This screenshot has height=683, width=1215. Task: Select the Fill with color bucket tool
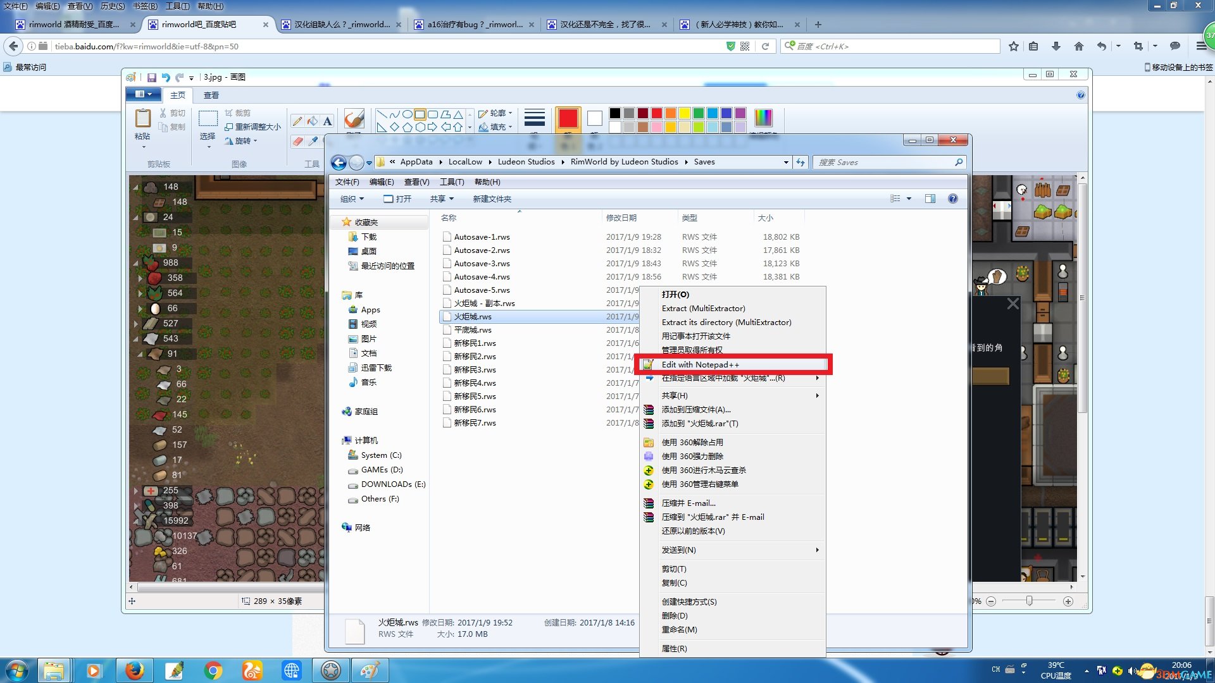(312, 121)
